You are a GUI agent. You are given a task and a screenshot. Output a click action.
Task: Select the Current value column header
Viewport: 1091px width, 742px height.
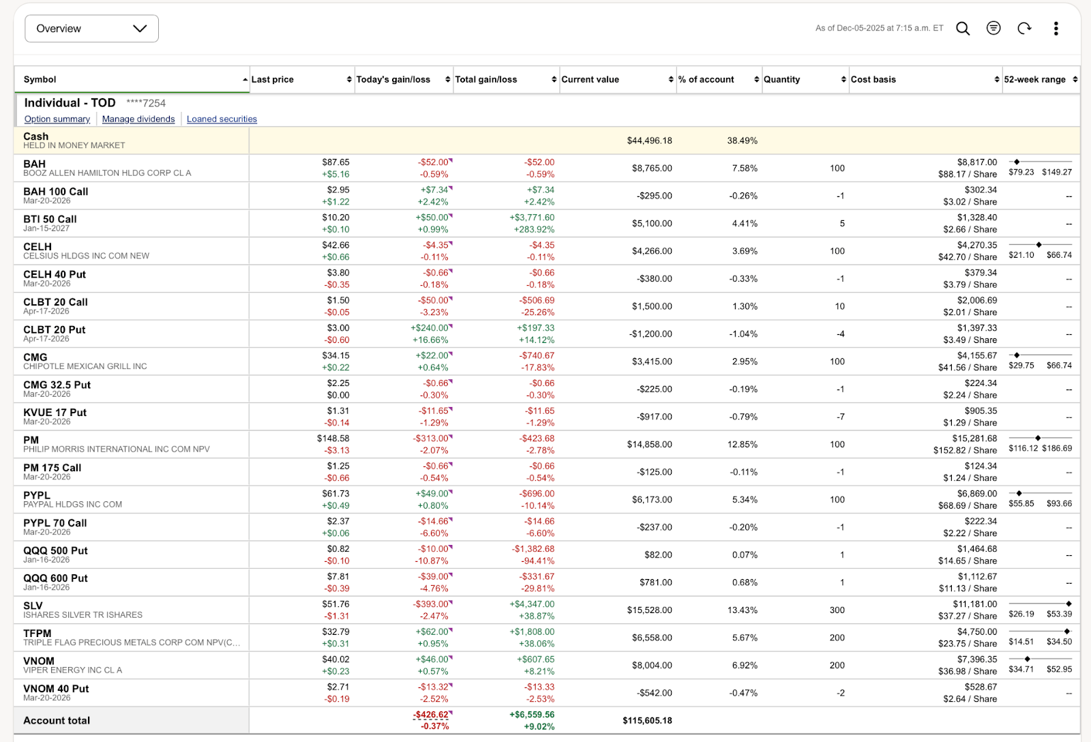pos(590,80)
